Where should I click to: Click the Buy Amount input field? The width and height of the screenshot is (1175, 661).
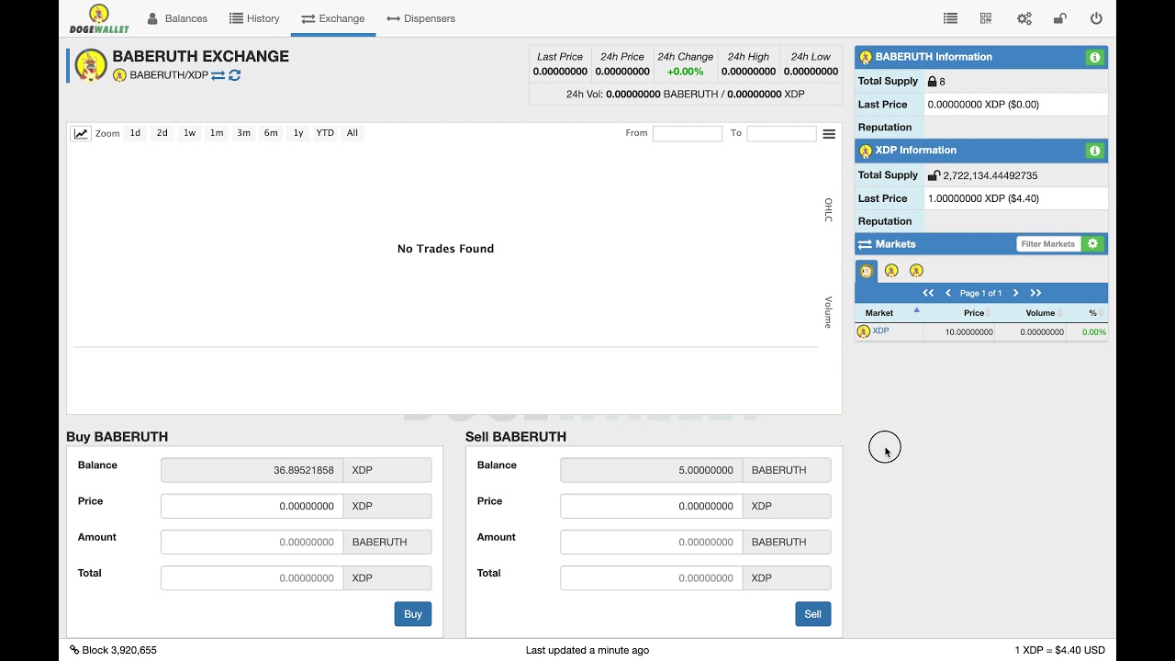252,542
